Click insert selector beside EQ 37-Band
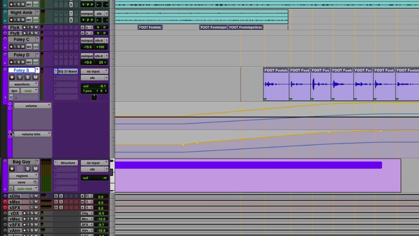 56,71
